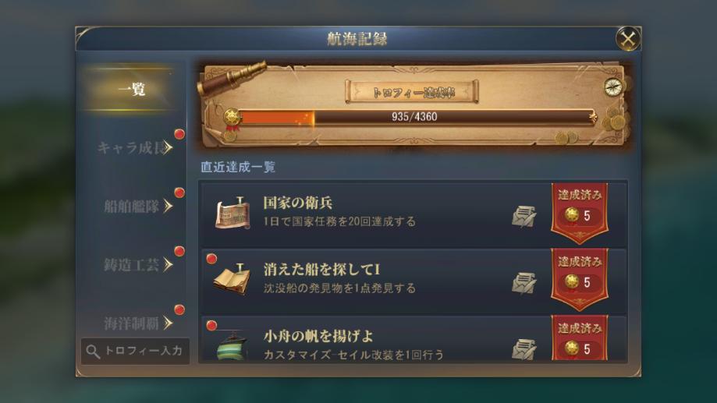This screenshot has width=717, height=403.
Task: Click the letter icon for 消えた船を探してI
Action: pyautogui.click(x=524, y=283)
